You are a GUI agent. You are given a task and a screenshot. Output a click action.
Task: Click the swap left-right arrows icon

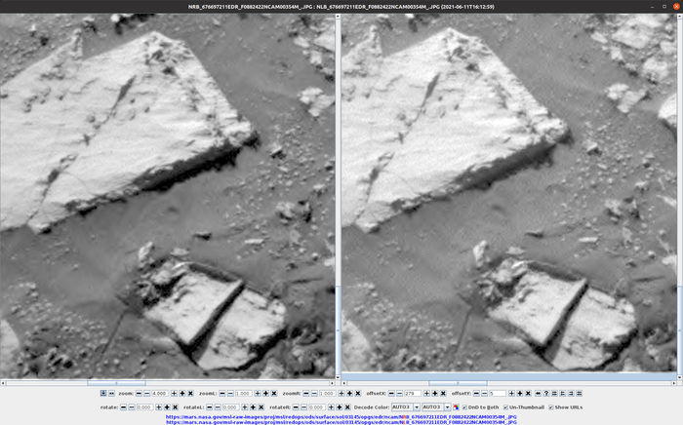pyautogui.click(x=538, y=393)
